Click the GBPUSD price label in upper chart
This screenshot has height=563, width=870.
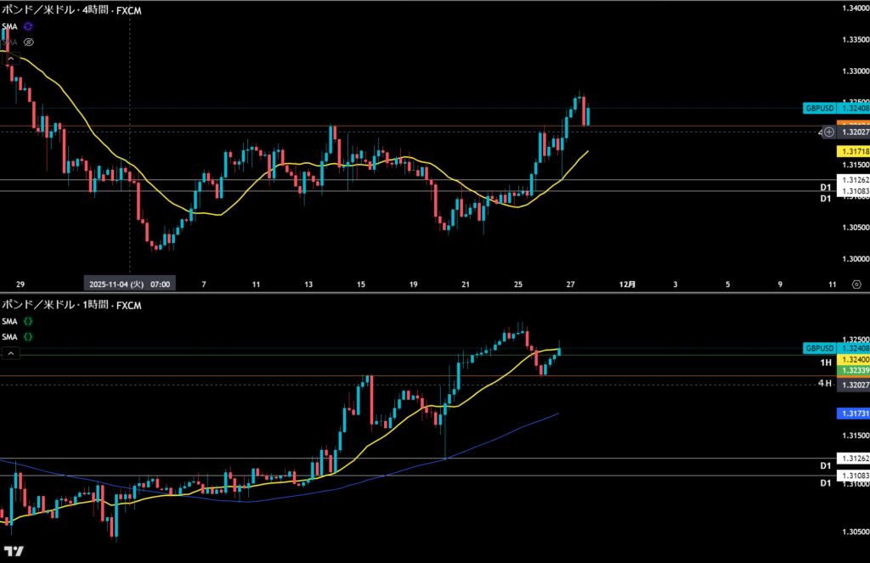tap(820, 109)
